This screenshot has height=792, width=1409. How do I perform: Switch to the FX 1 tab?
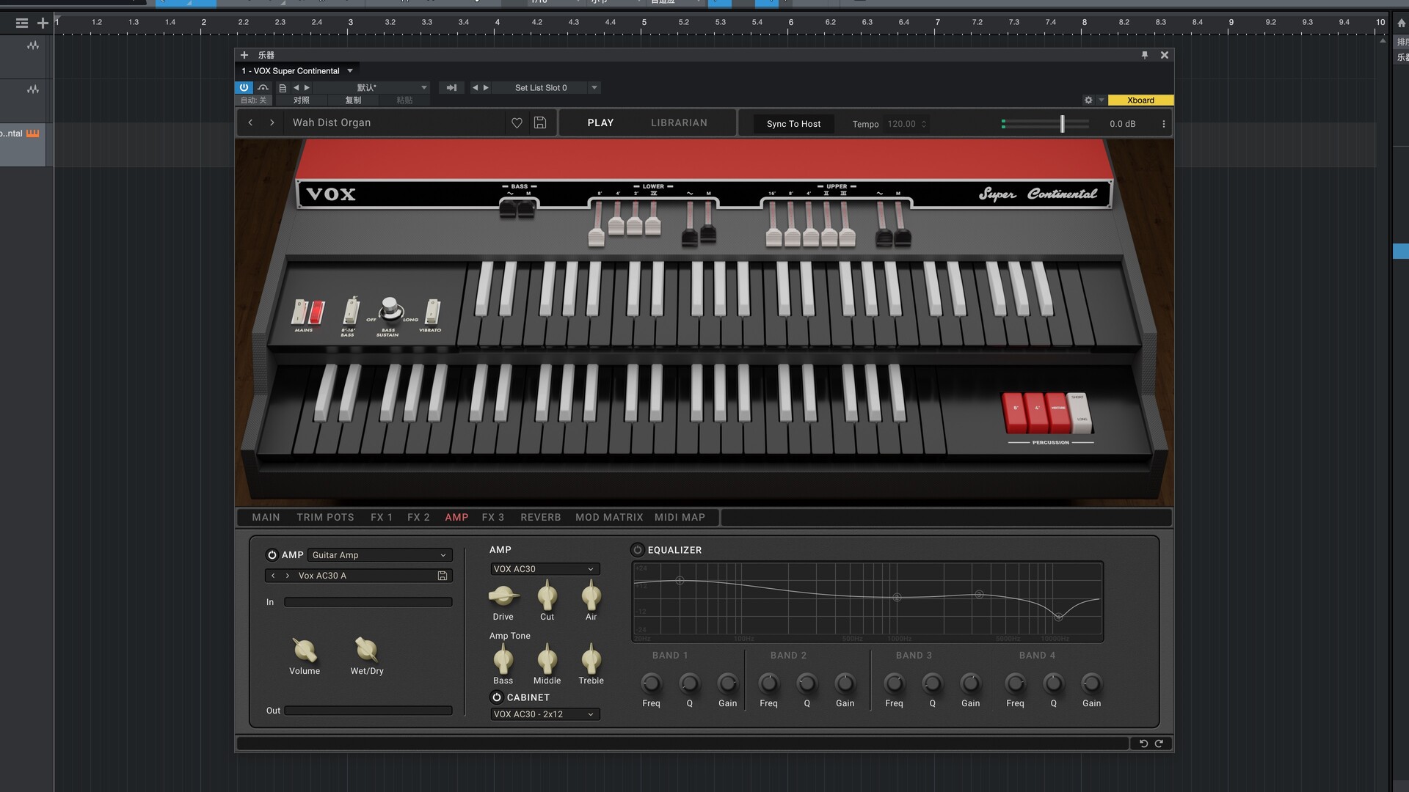point(382,517)
